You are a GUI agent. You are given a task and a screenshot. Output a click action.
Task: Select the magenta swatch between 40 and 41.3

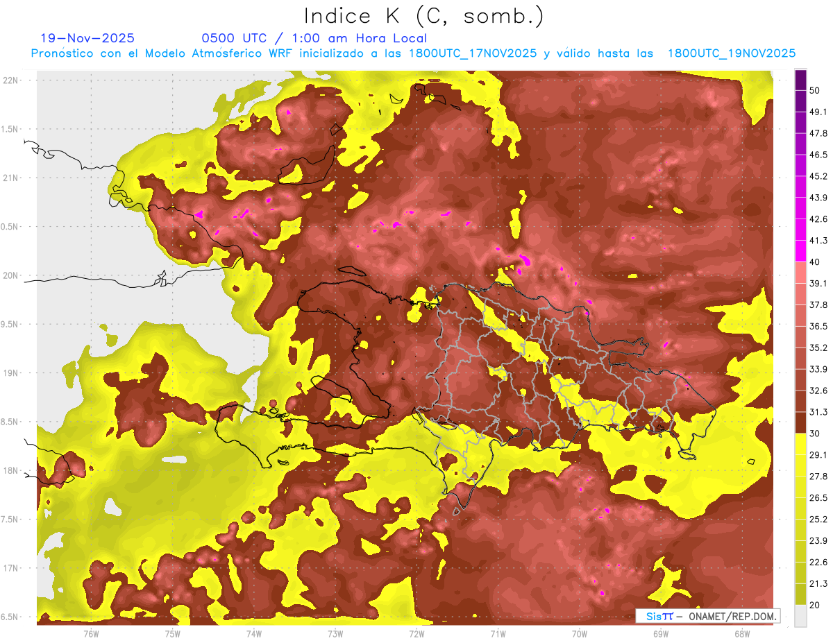click(800, 251)
